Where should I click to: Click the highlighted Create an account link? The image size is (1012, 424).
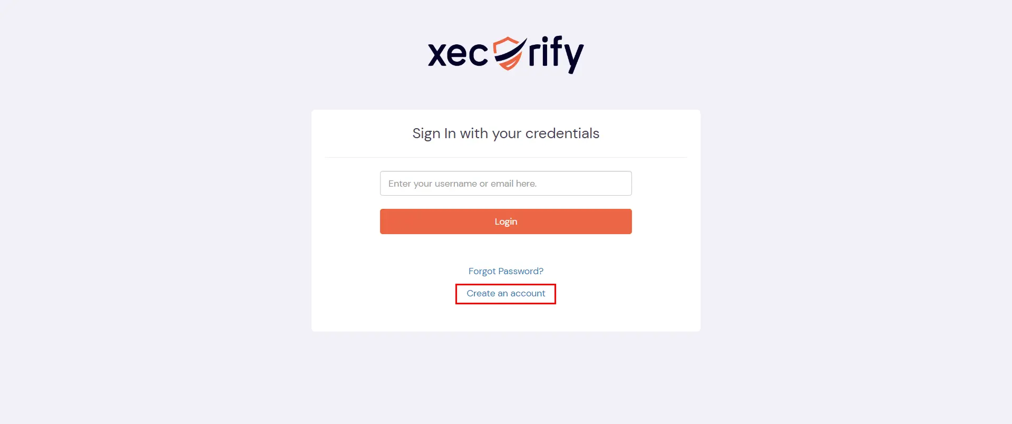pyautogui.click(x=505, y=293)
